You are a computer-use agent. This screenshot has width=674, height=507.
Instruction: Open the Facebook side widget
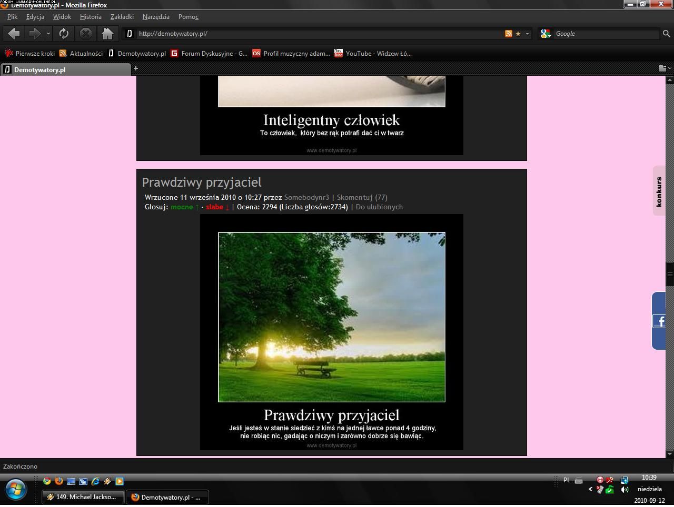pyautogui.click(x=659, y=321)
